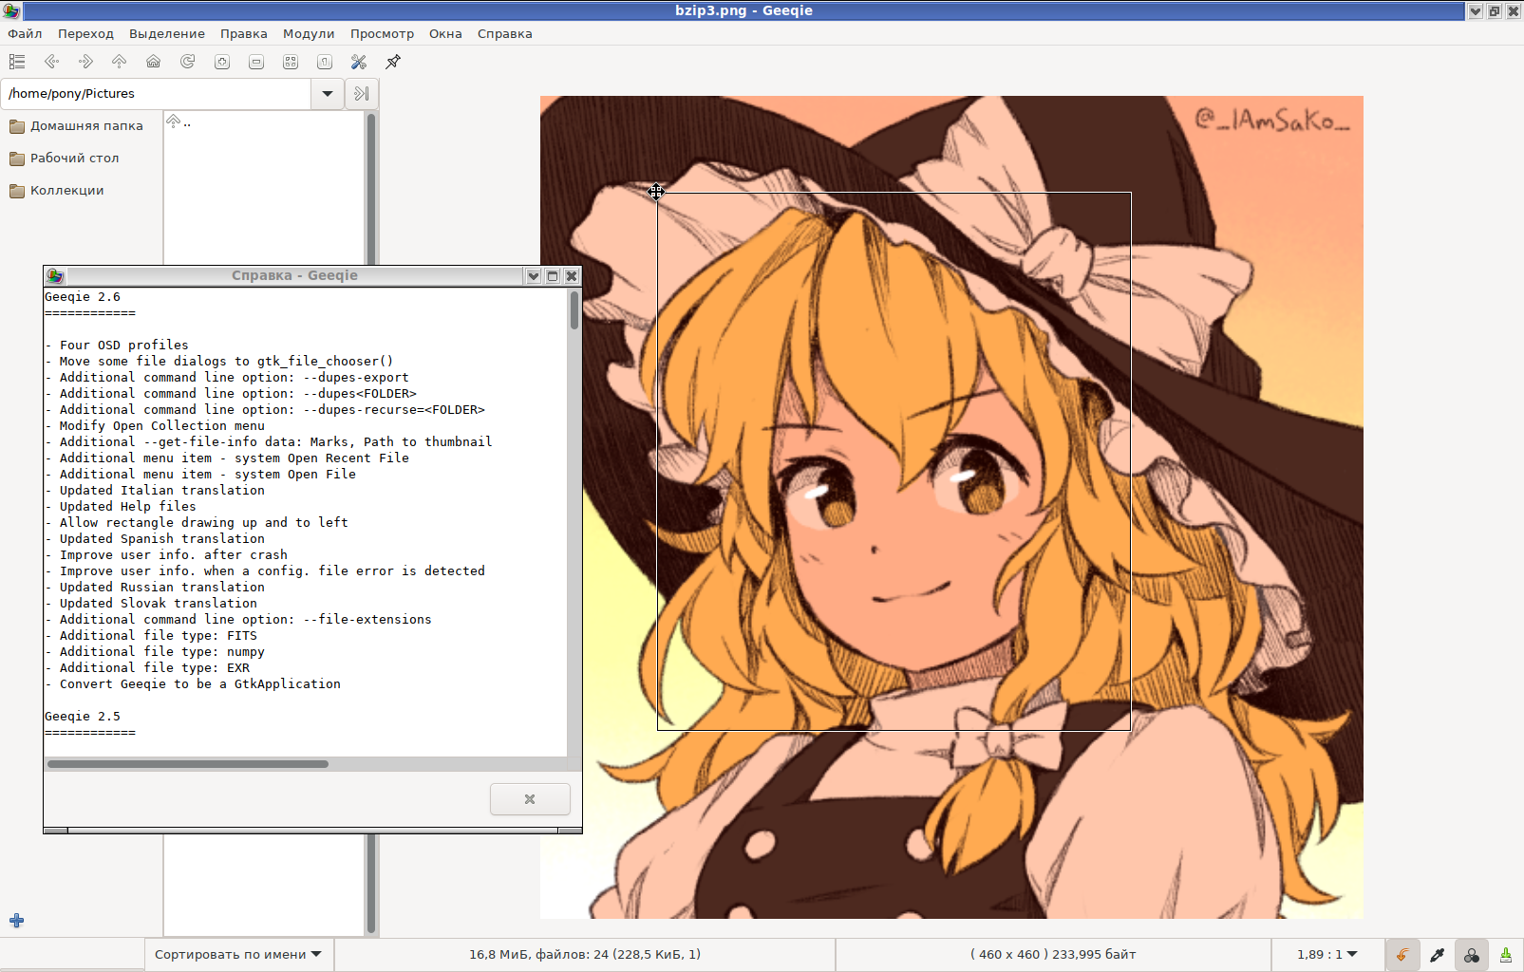1524x972 pixels.
Task: Toggle the orange Exif rotate status icon
Action: (x=1402, y=955)
